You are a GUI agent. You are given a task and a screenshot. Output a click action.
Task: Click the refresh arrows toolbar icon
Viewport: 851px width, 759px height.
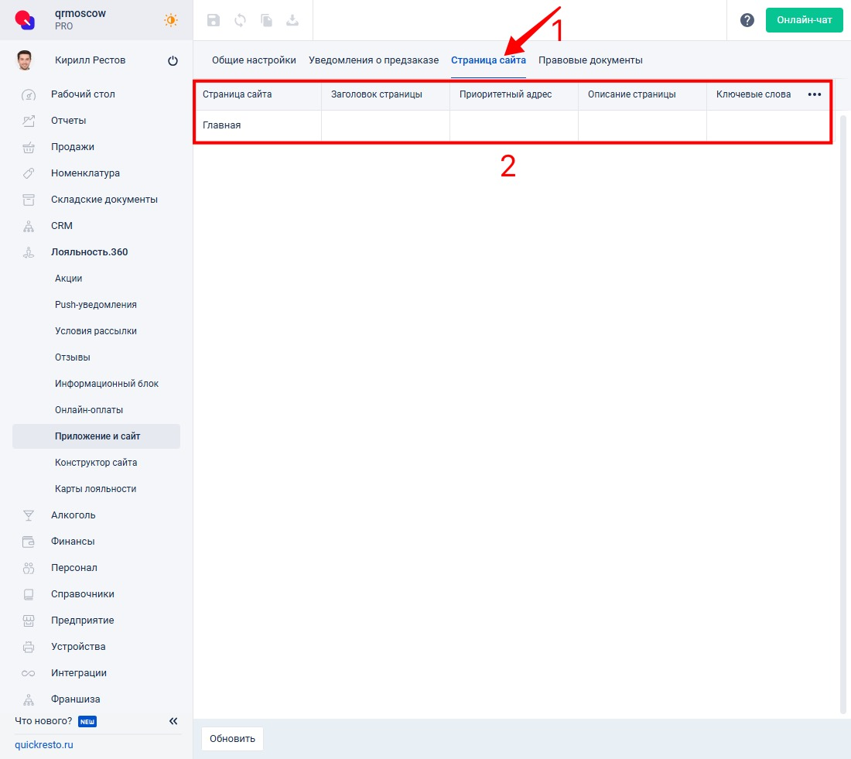pos(240,21)
